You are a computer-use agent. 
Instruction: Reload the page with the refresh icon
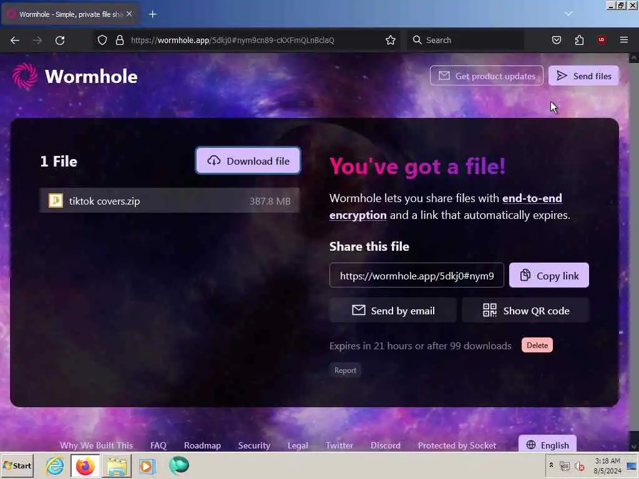(60, 40)
